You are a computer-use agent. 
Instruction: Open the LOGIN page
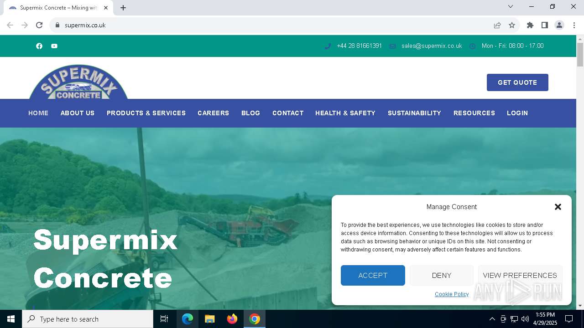coord(517,113)
